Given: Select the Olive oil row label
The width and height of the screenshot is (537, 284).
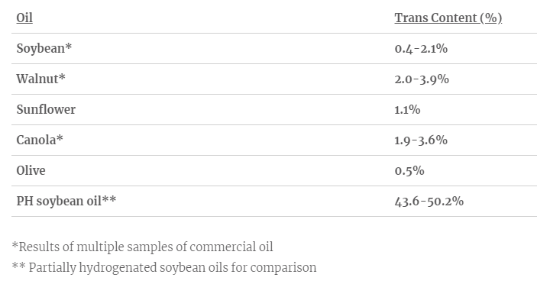Looking at the screenshot, I should [x=31, y=170].
